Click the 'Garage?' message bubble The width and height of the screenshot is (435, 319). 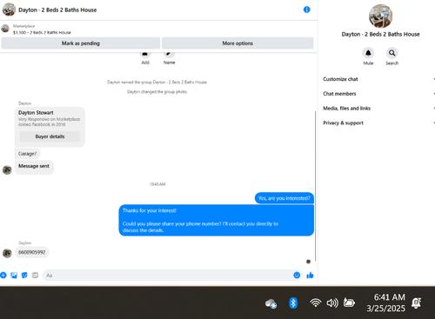pos(27,154)
